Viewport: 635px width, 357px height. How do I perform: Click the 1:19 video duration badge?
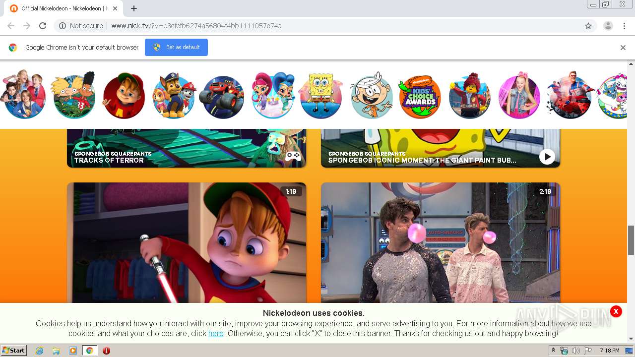pos(291,191)
